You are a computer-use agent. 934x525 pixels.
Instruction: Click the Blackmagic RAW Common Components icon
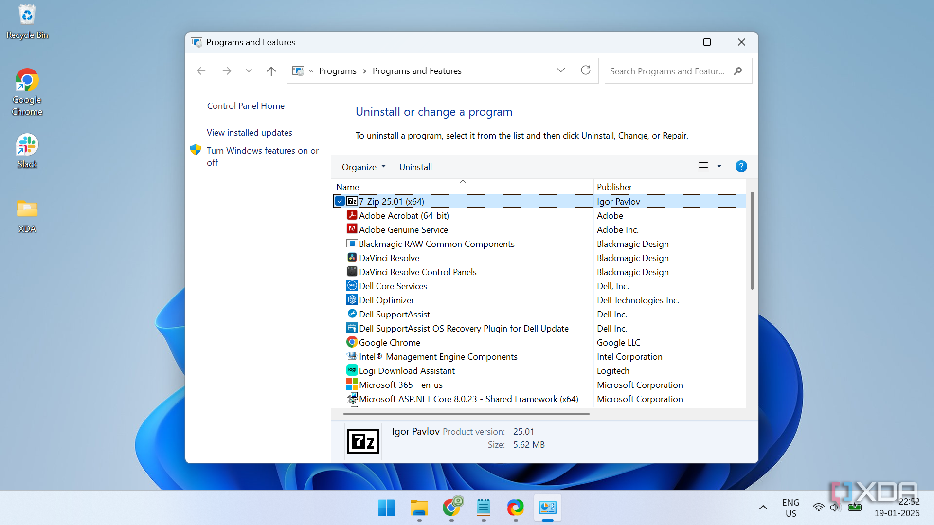click(x=352, y=243)
